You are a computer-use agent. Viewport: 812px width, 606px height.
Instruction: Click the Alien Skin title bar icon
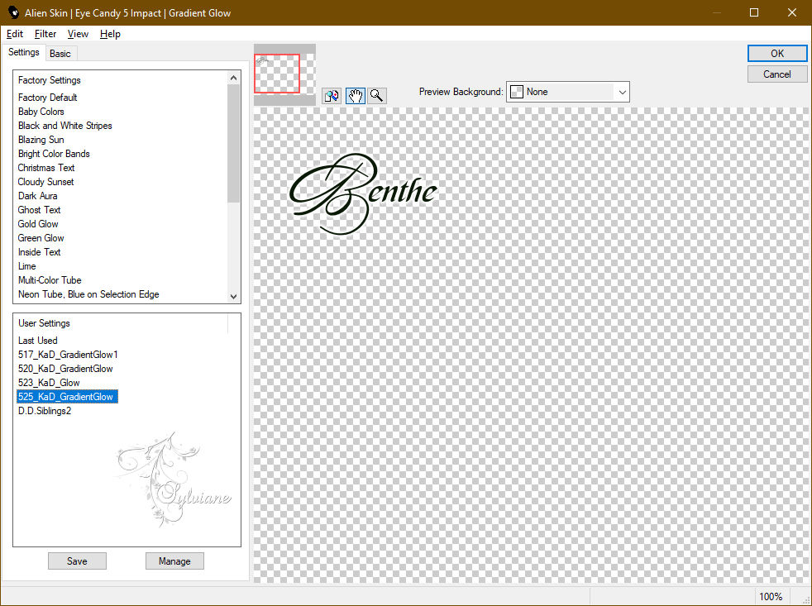(13, 12)
